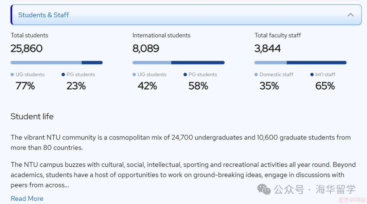Click UG students dot under Total students
The width and height of the screenshot is (367, 204).
pos(12,75)
